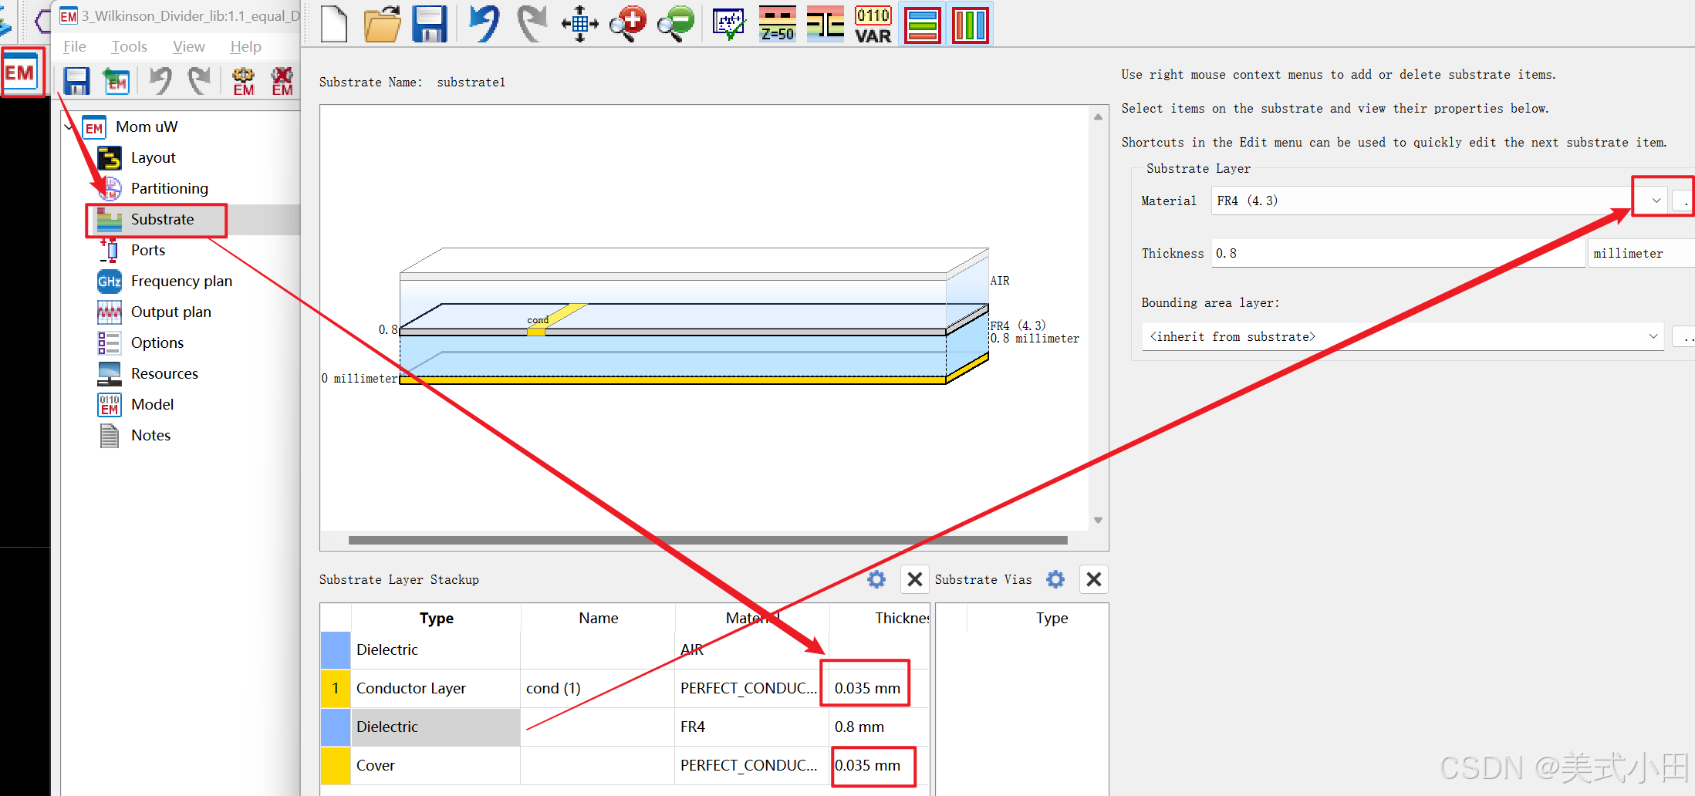
Task: Click the 0.8 mm thickness cell
Action: pos(880,727)
